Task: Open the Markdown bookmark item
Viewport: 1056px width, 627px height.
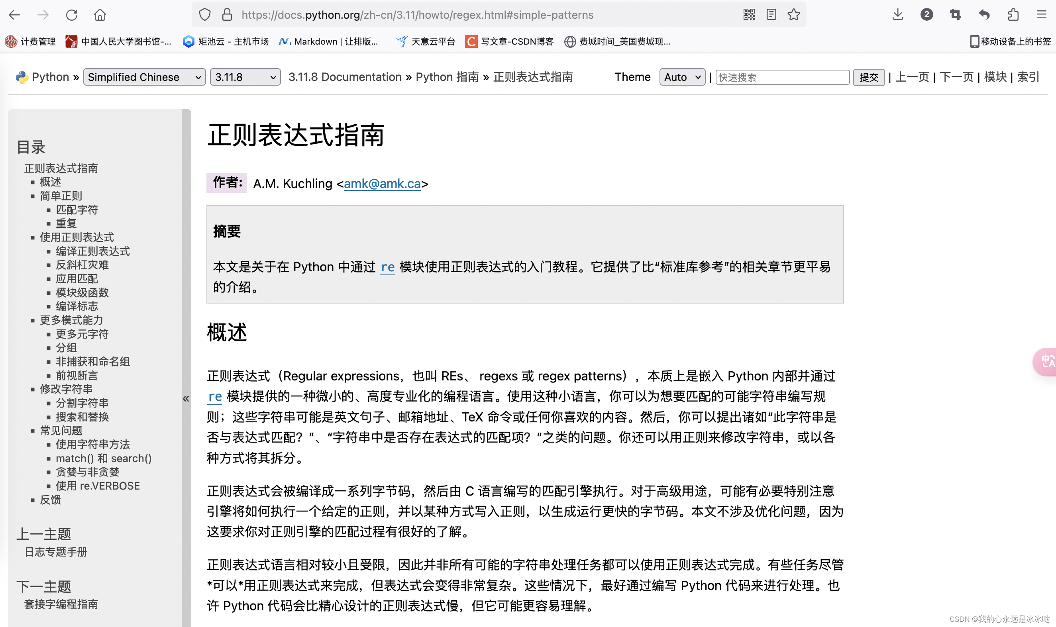Action: (328, 41)
